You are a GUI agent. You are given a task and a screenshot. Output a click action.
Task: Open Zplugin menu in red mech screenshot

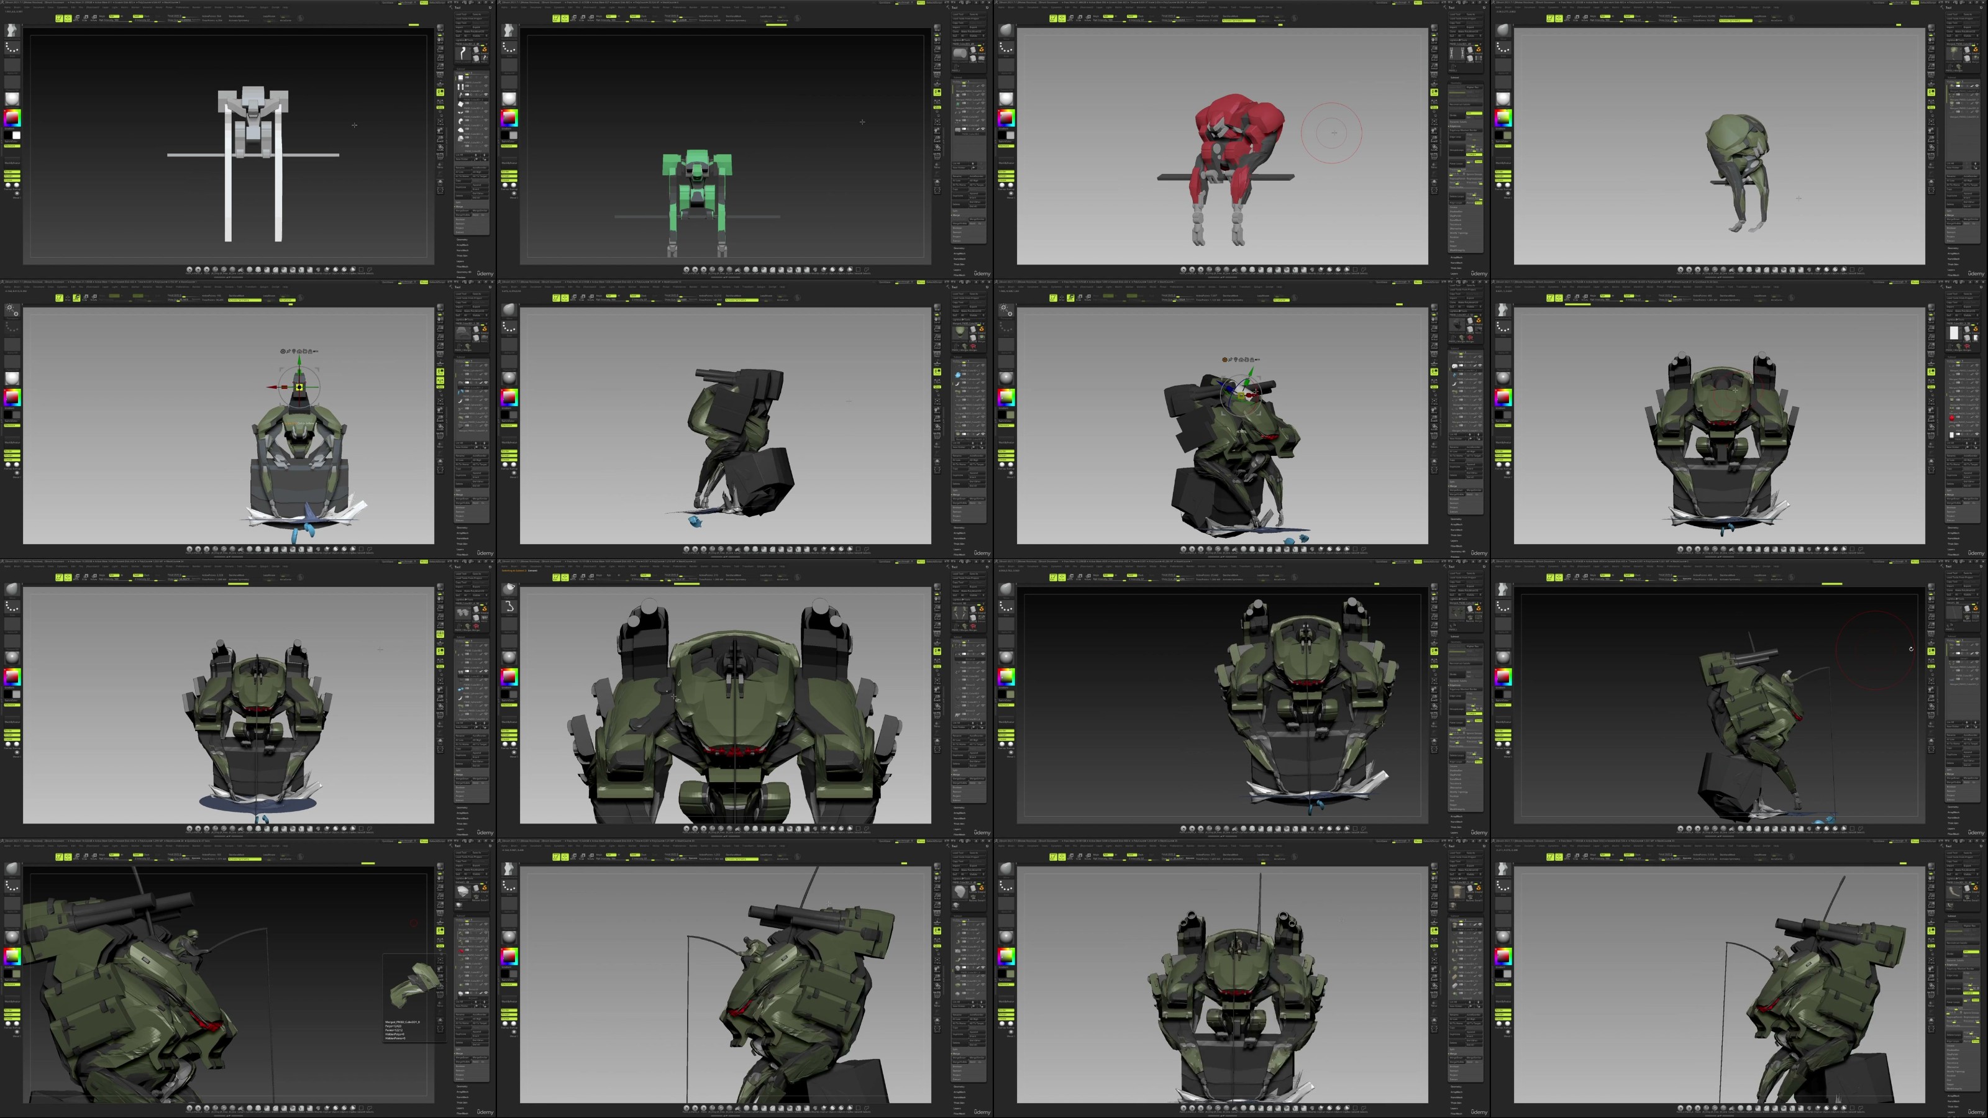tap(1258, 7)
